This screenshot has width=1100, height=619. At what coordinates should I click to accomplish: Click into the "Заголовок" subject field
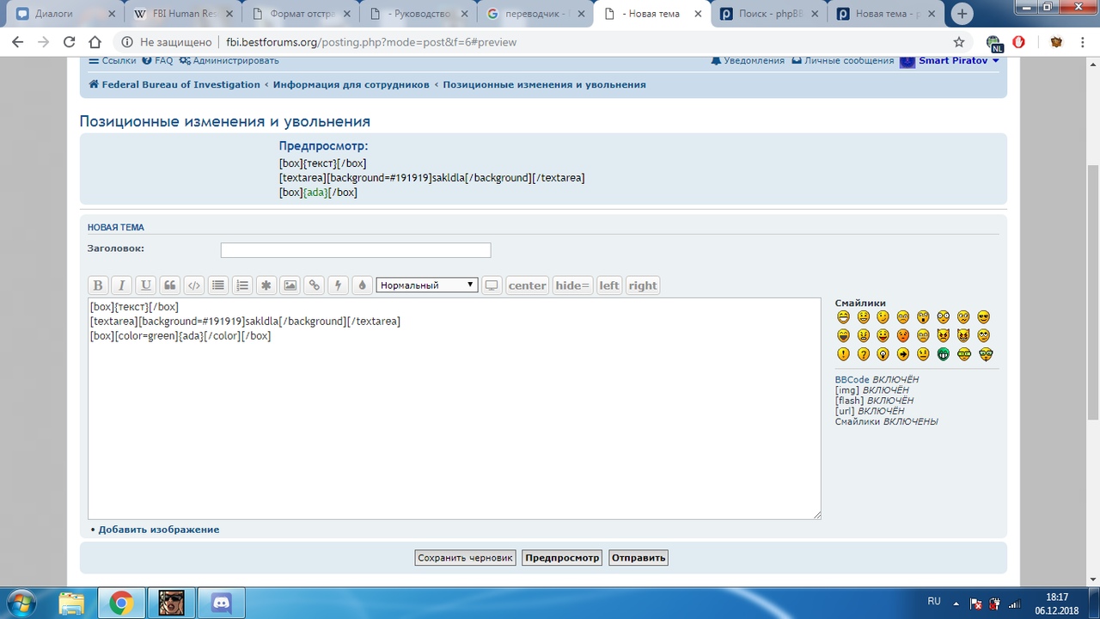356,250
